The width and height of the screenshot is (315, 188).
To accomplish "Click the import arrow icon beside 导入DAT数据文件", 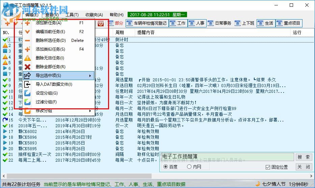I will 27,84.
